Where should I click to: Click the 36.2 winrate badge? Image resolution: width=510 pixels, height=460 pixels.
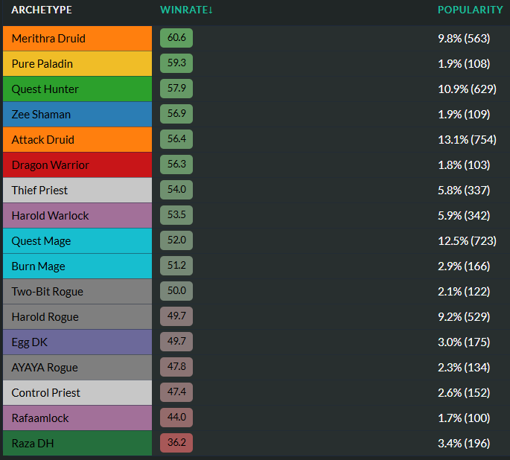tap(176, 443)
